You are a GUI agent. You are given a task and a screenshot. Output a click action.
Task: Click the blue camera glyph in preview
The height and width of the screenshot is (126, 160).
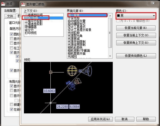(71, 85)
